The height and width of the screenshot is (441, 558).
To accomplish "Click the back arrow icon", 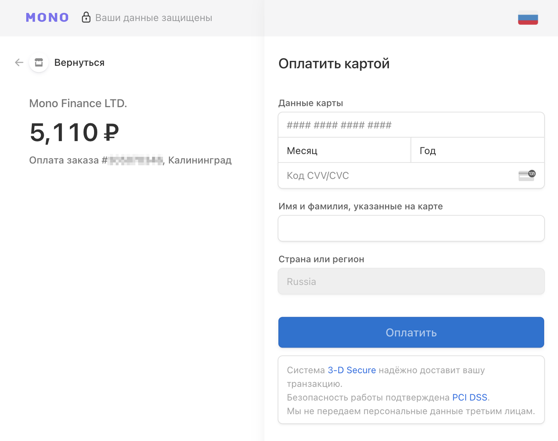I will tap(19, 62).
